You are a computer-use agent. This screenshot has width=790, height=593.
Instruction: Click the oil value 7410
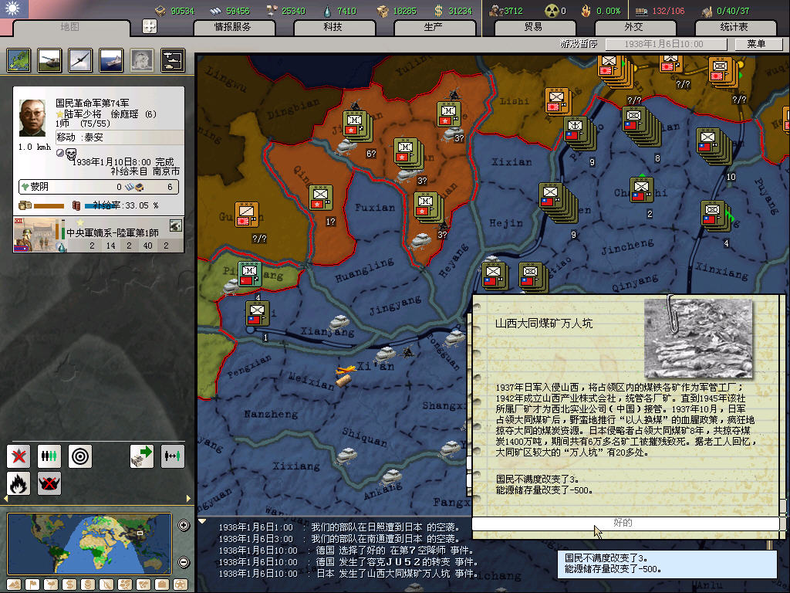(346, 11)
